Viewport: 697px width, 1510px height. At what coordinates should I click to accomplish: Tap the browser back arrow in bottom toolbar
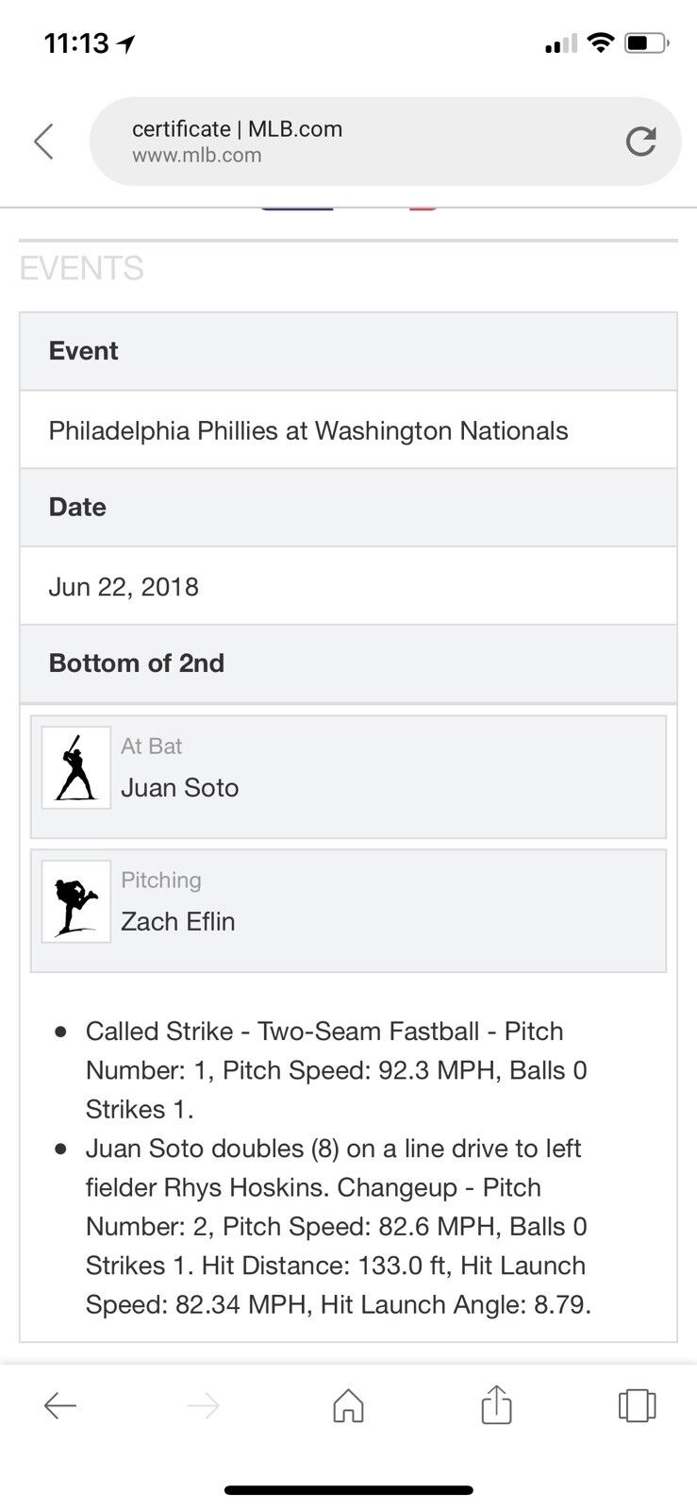(60, 1406)
